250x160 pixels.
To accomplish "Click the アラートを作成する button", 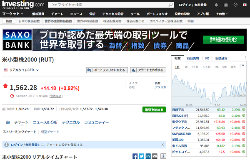I will coord(148,70).
